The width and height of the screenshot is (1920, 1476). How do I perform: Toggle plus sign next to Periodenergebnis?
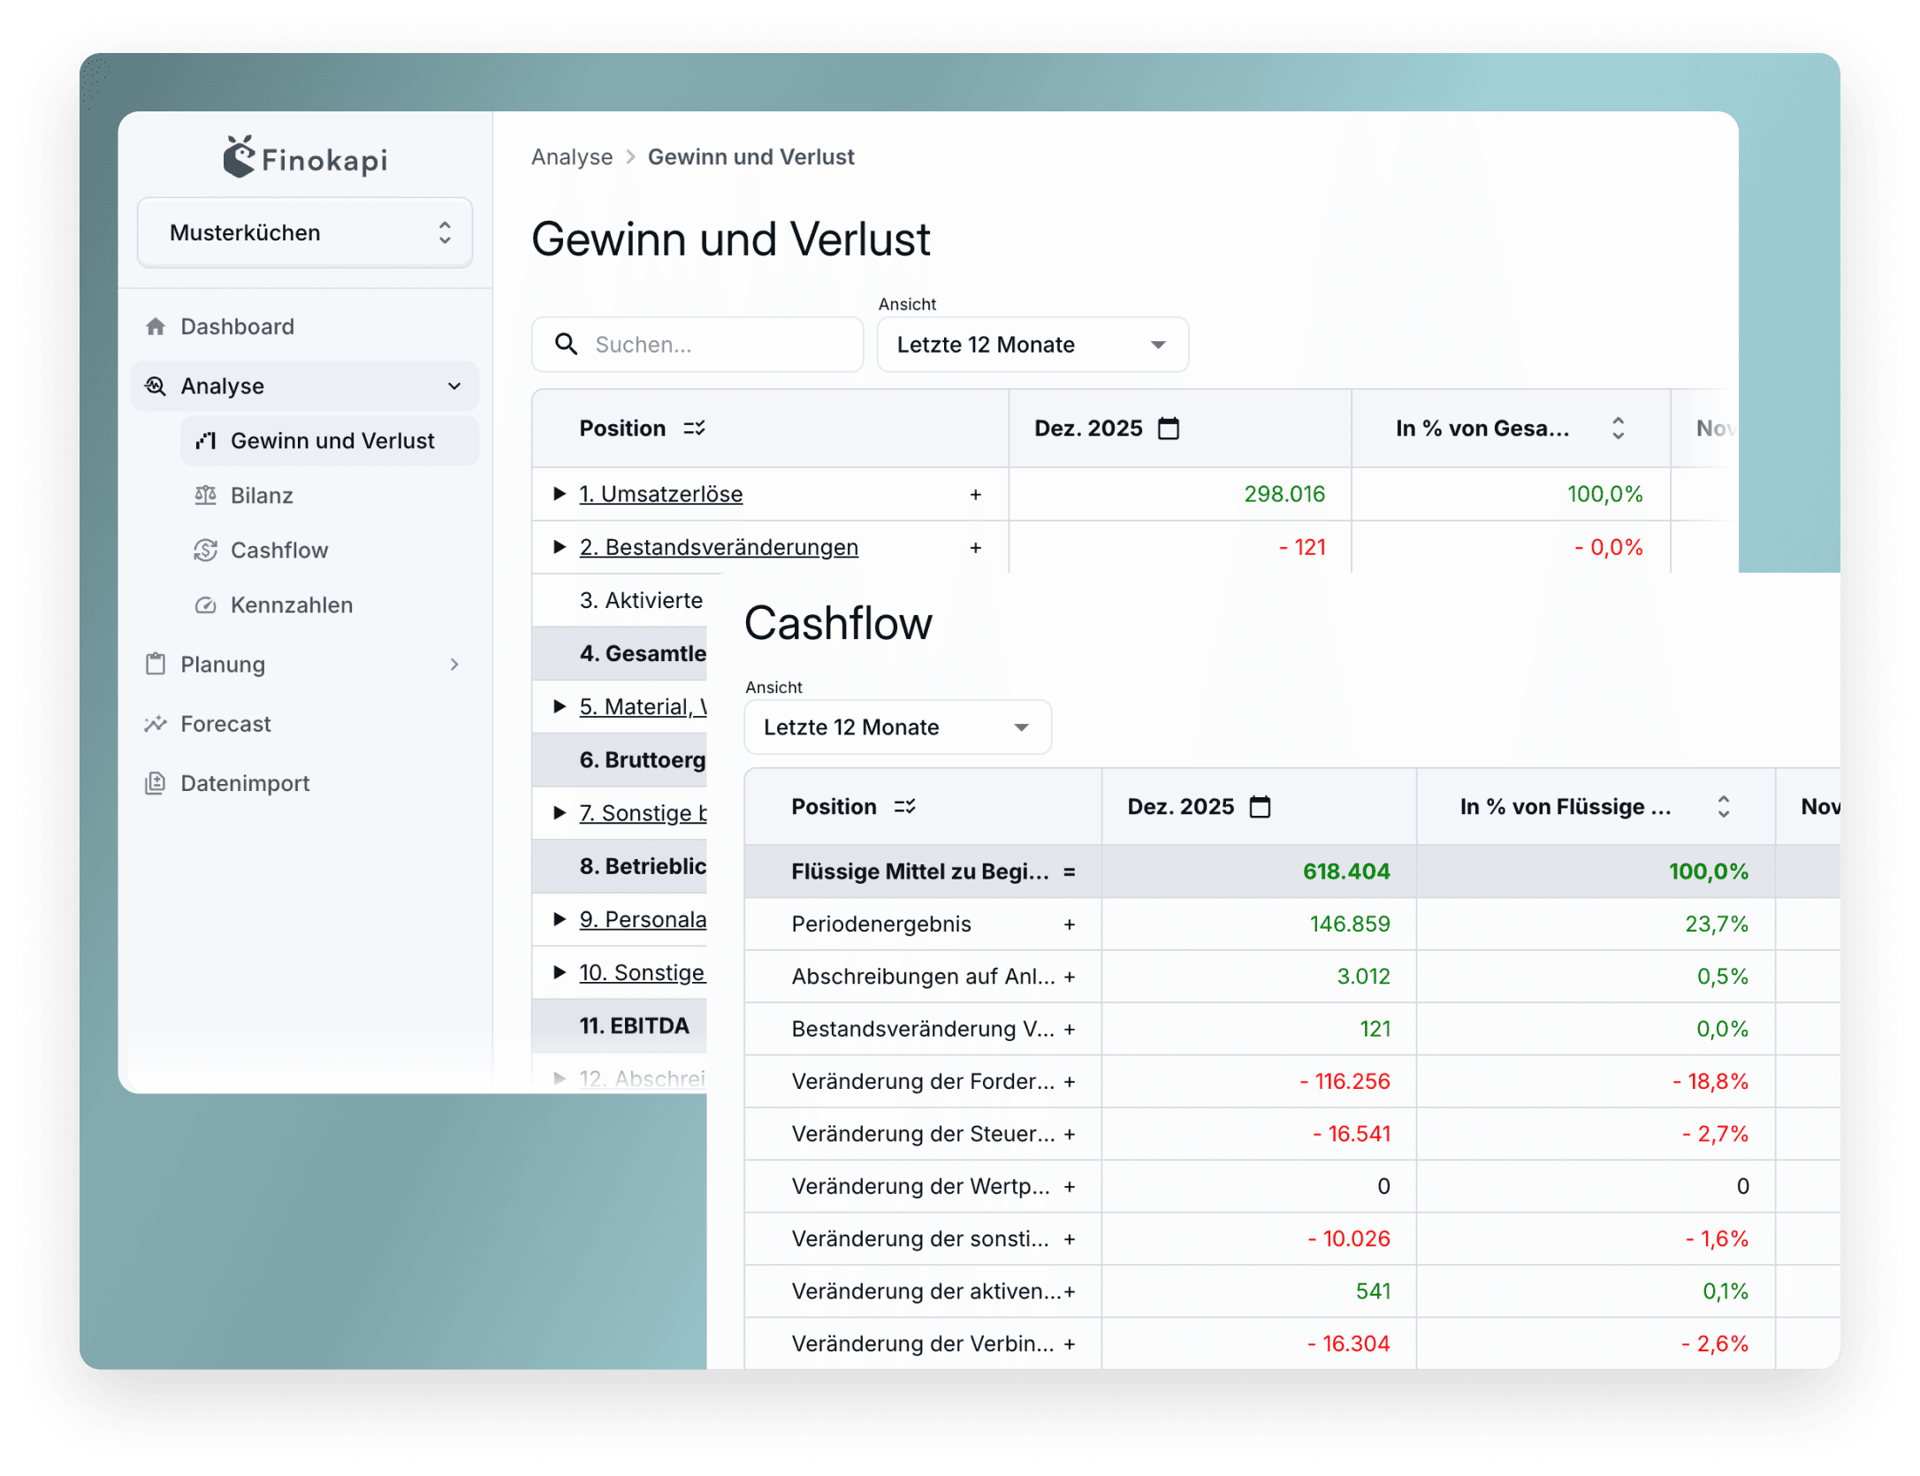[1069, 924]
